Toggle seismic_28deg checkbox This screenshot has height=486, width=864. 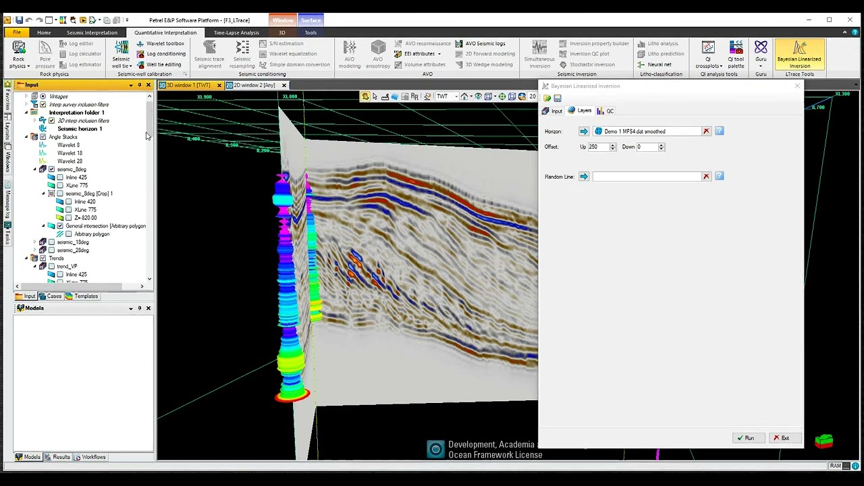click(51, 250)
